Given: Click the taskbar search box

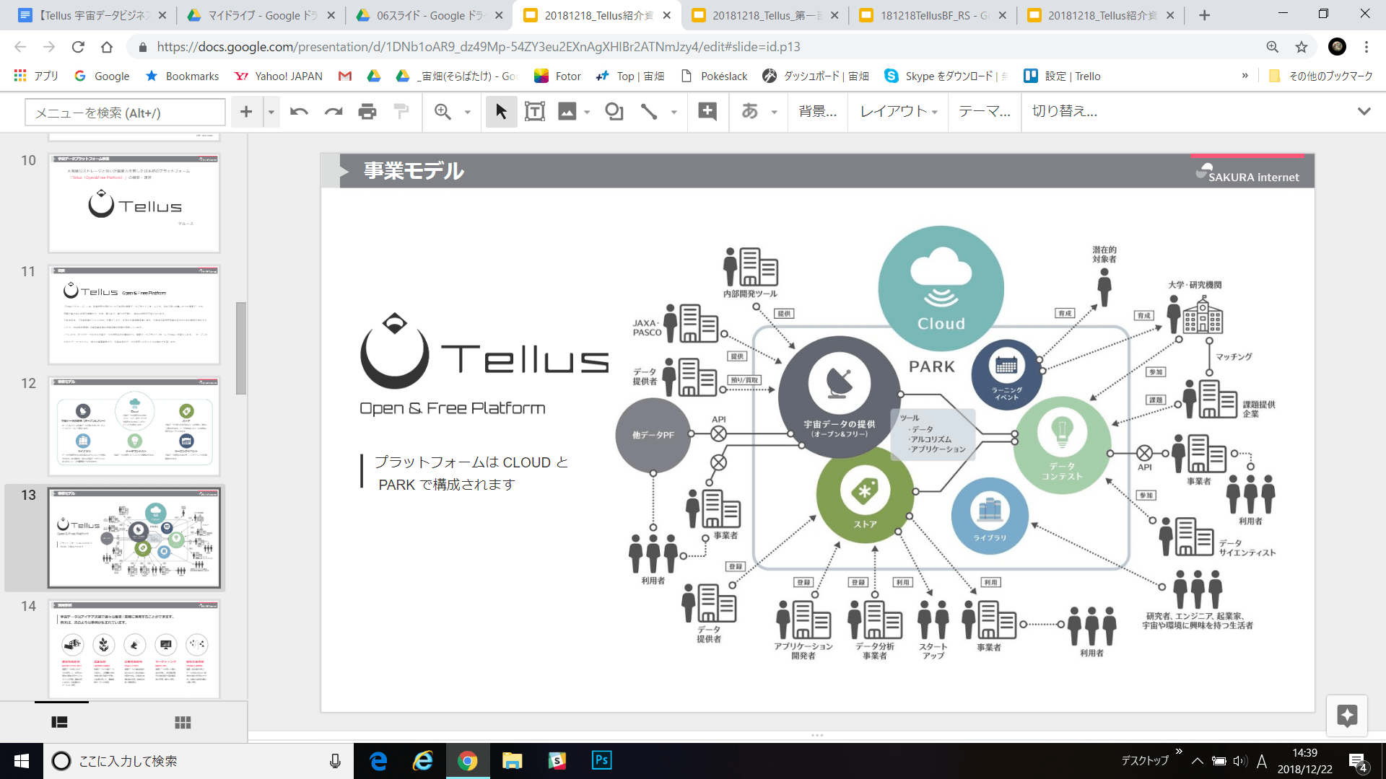Looking at the screenshot, I should pos(199,761).
